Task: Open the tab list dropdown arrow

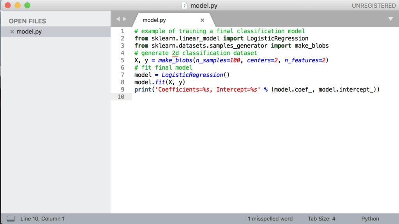Action: click(390, 19)
